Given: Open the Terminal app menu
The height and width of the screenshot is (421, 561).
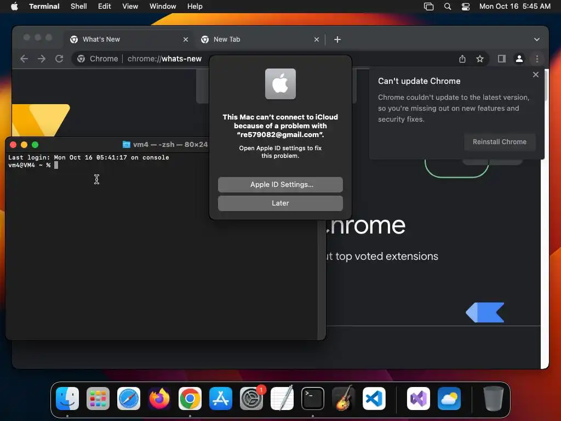Looking at the screenshot, I should tap(44, 6).
